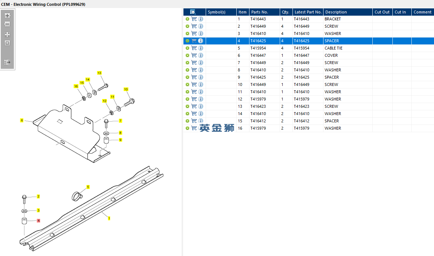434x256 pixels.
Task: Select latest part T415979 in row 16
Action: [301, 128]
